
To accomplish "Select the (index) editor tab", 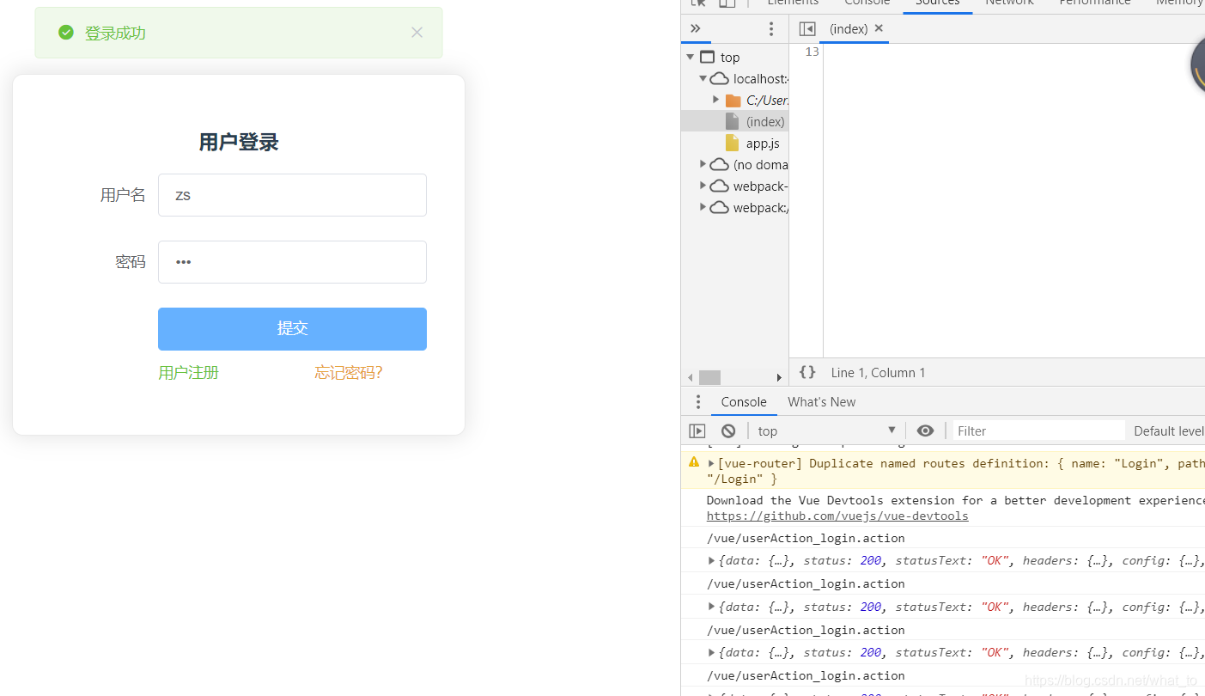I will [849, 28].
